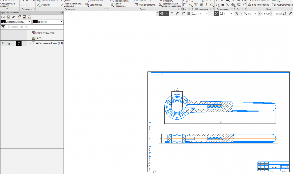
Task: Open the рисунок layer dropdown
Action: pyautogui.click(x=61, y=22)
